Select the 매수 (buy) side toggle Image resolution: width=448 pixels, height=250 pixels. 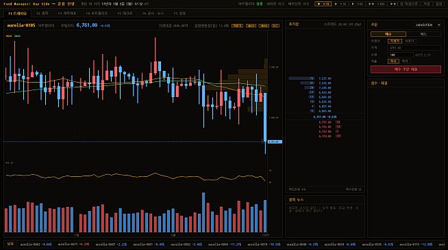pyautogui.click(x=388, y=34)
